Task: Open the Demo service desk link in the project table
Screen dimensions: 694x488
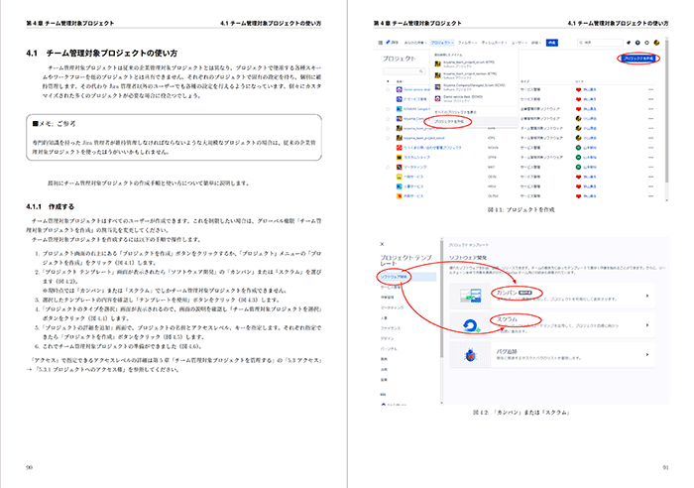Action: [x=416, y=89]
